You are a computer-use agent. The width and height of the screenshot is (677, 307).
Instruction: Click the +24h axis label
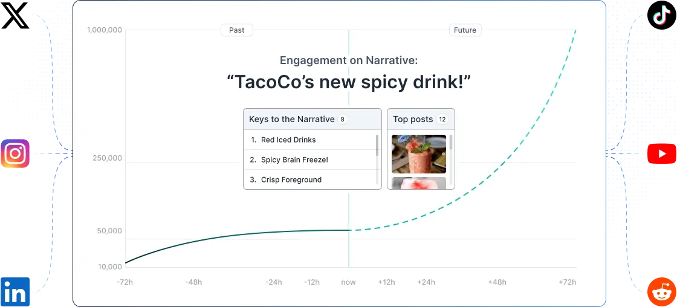point(426,282)
